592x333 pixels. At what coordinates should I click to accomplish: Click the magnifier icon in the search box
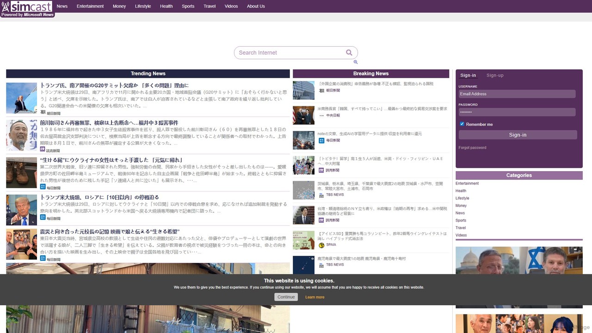coord(349,53)
